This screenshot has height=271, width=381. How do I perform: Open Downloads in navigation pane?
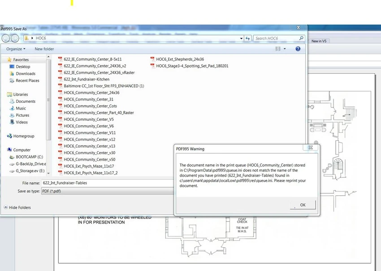26,74
